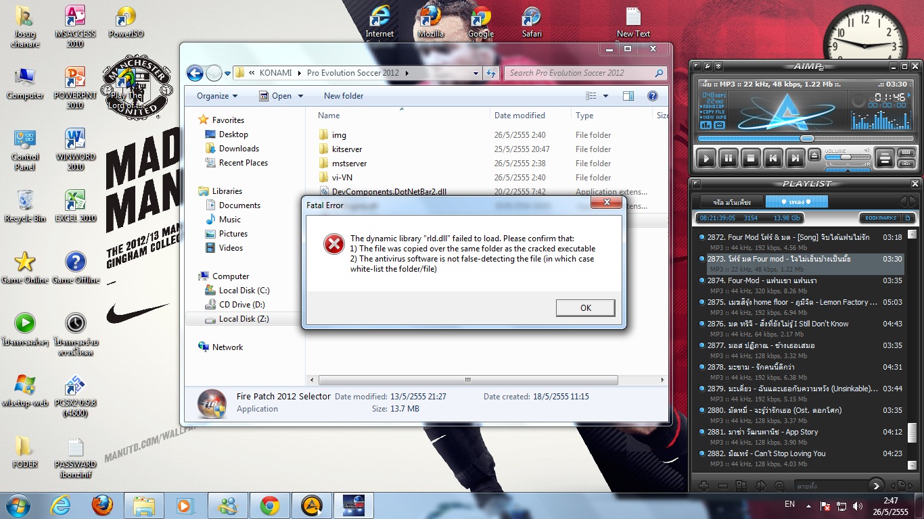Mute AIMP with the speaker icon

[x=867, y=150]
